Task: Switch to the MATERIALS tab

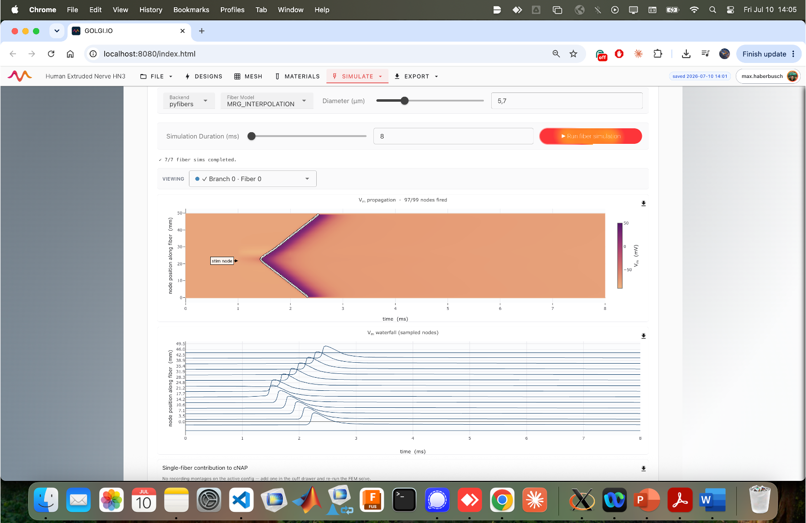Action: pos(297,77)
